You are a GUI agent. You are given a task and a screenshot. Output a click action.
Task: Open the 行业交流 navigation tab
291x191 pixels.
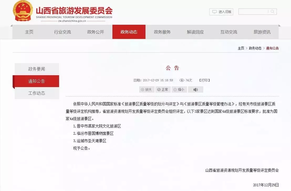tap(63, 32)
